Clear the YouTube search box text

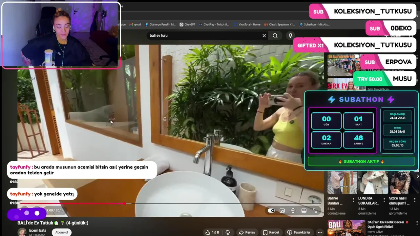coord(264,35)
